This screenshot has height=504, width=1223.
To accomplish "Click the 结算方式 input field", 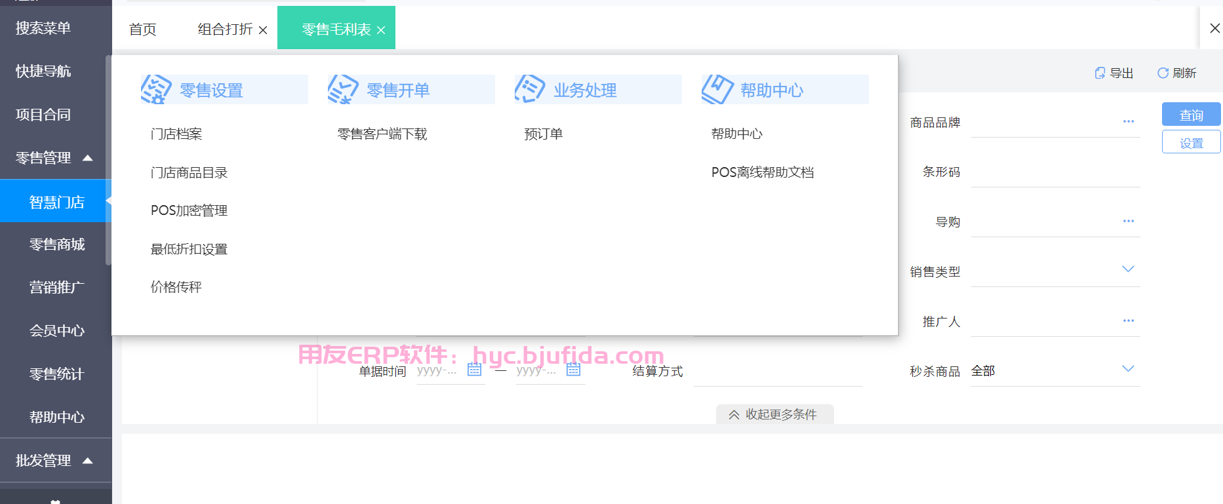I will point(778,372).
